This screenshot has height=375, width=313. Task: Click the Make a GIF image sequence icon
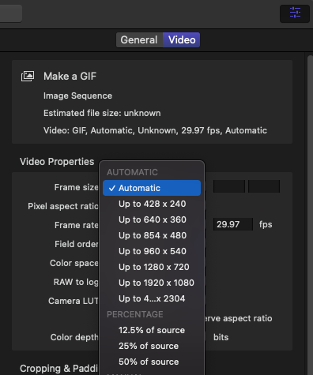tap(28, 77)
